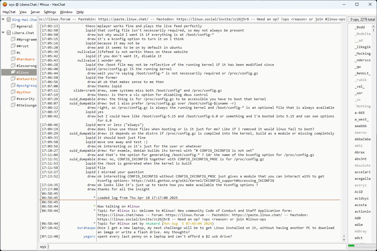The height and width of the screenshot is (251, 377).
Task: Click the #python channel icon
Action: coord(13,92)
